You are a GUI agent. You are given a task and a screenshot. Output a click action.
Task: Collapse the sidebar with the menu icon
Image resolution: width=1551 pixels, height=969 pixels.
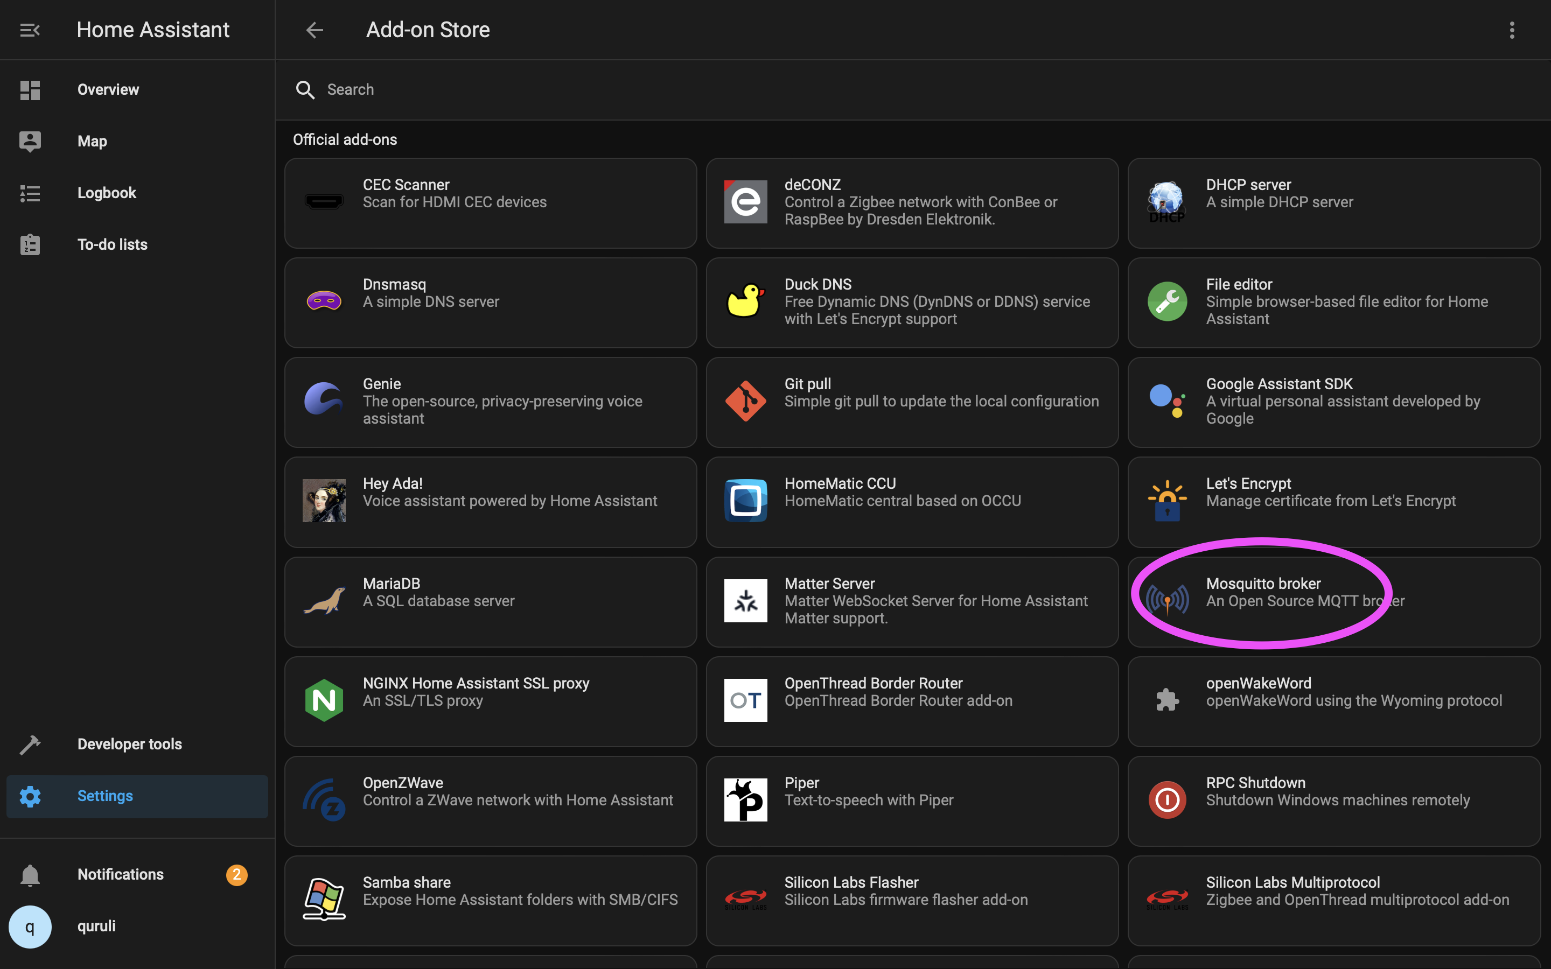click(30, 30)
